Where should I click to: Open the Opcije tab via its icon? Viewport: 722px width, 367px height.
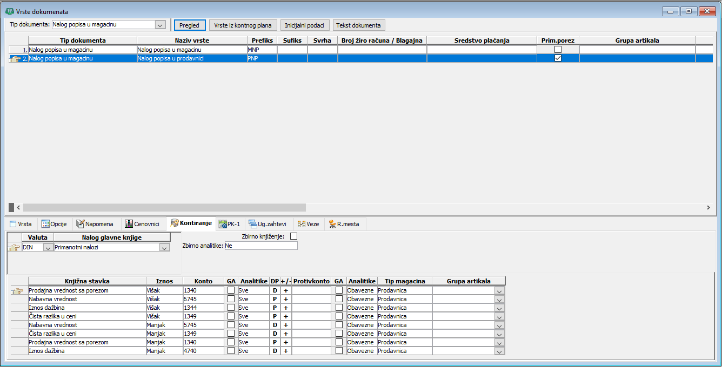[45, 224]
